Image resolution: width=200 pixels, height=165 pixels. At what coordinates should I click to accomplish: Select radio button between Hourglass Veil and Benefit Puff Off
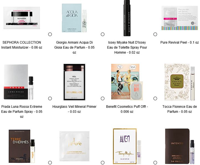[102, 99]
